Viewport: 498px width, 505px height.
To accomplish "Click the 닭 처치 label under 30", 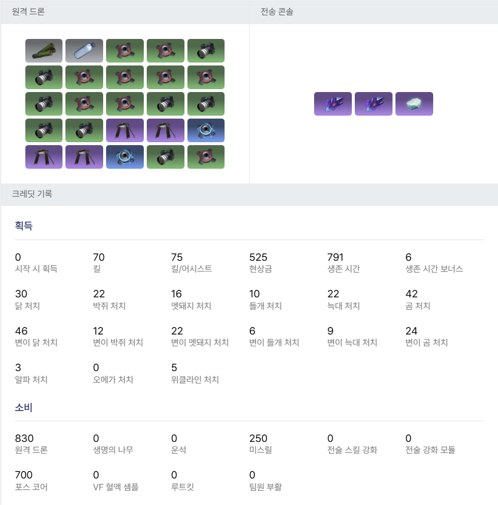I will pos(27,306).
